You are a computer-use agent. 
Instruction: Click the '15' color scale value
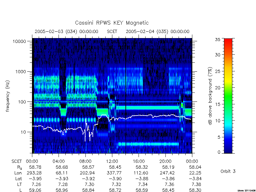[218, 104]
